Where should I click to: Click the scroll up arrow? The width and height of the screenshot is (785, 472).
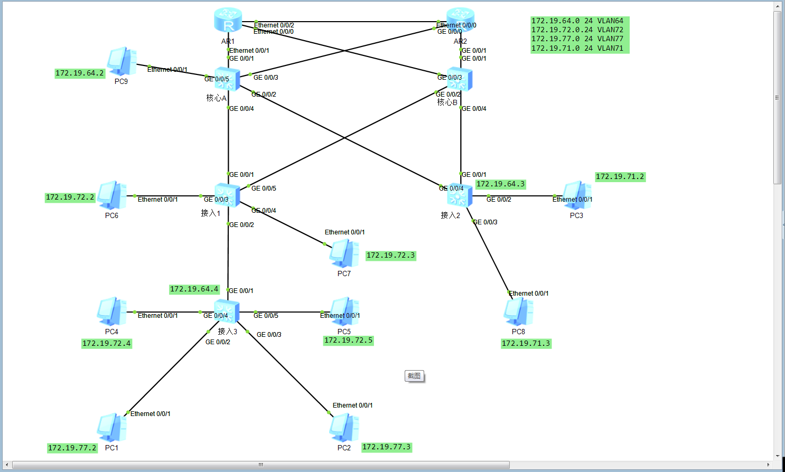pos(777,6)
